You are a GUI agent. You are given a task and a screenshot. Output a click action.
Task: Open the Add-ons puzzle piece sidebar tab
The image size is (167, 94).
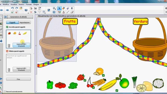click(1, 41)
